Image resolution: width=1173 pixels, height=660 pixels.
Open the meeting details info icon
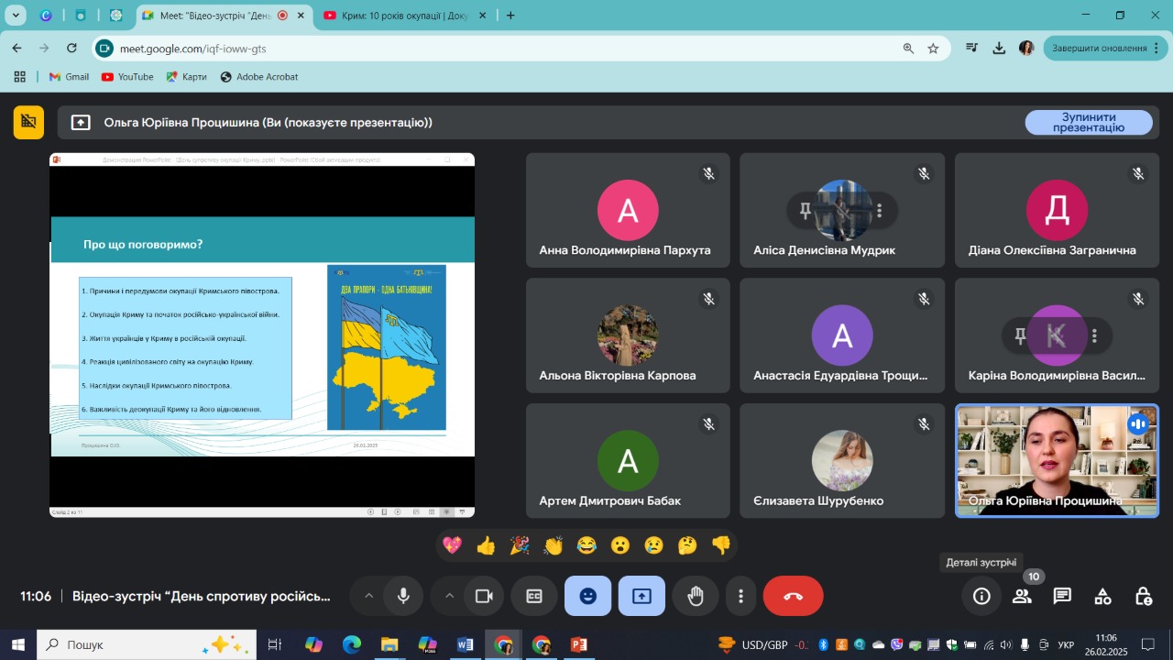click(981, 596)
